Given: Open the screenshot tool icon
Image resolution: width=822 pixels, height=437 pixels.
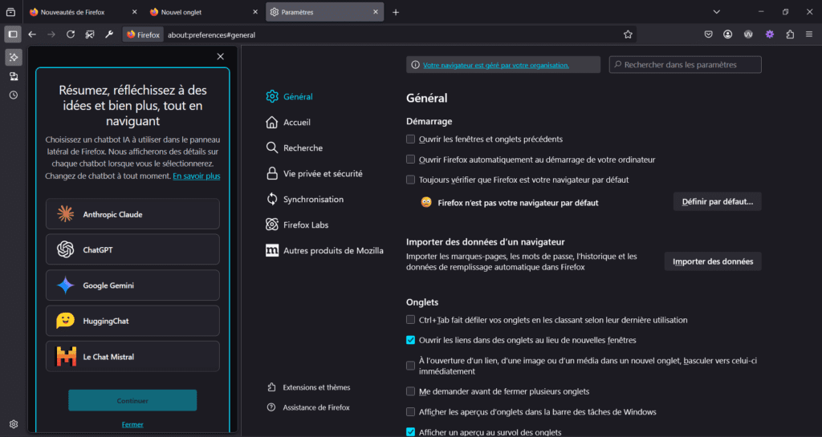Looking at the screenshot, I should click(x=90, y=34).
